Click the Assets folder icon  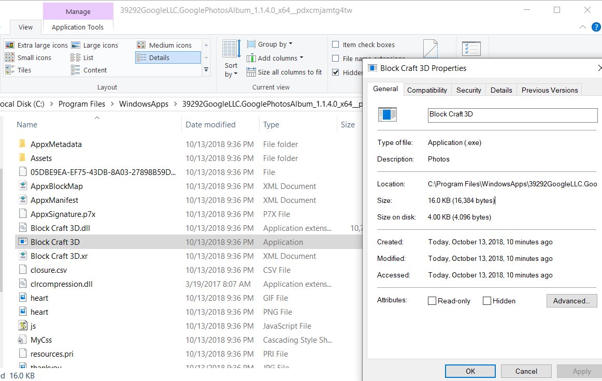pos(22,158)
